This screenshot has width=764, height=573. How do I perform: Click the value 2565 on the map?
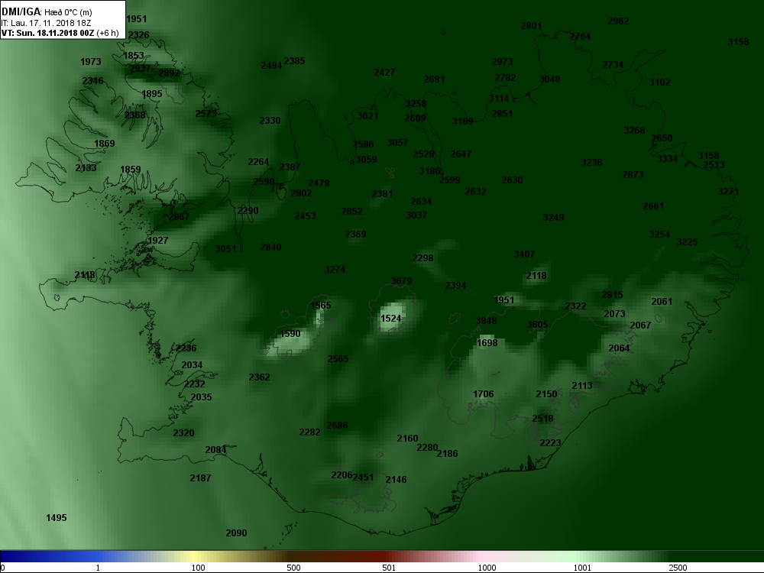pos(338,359)
